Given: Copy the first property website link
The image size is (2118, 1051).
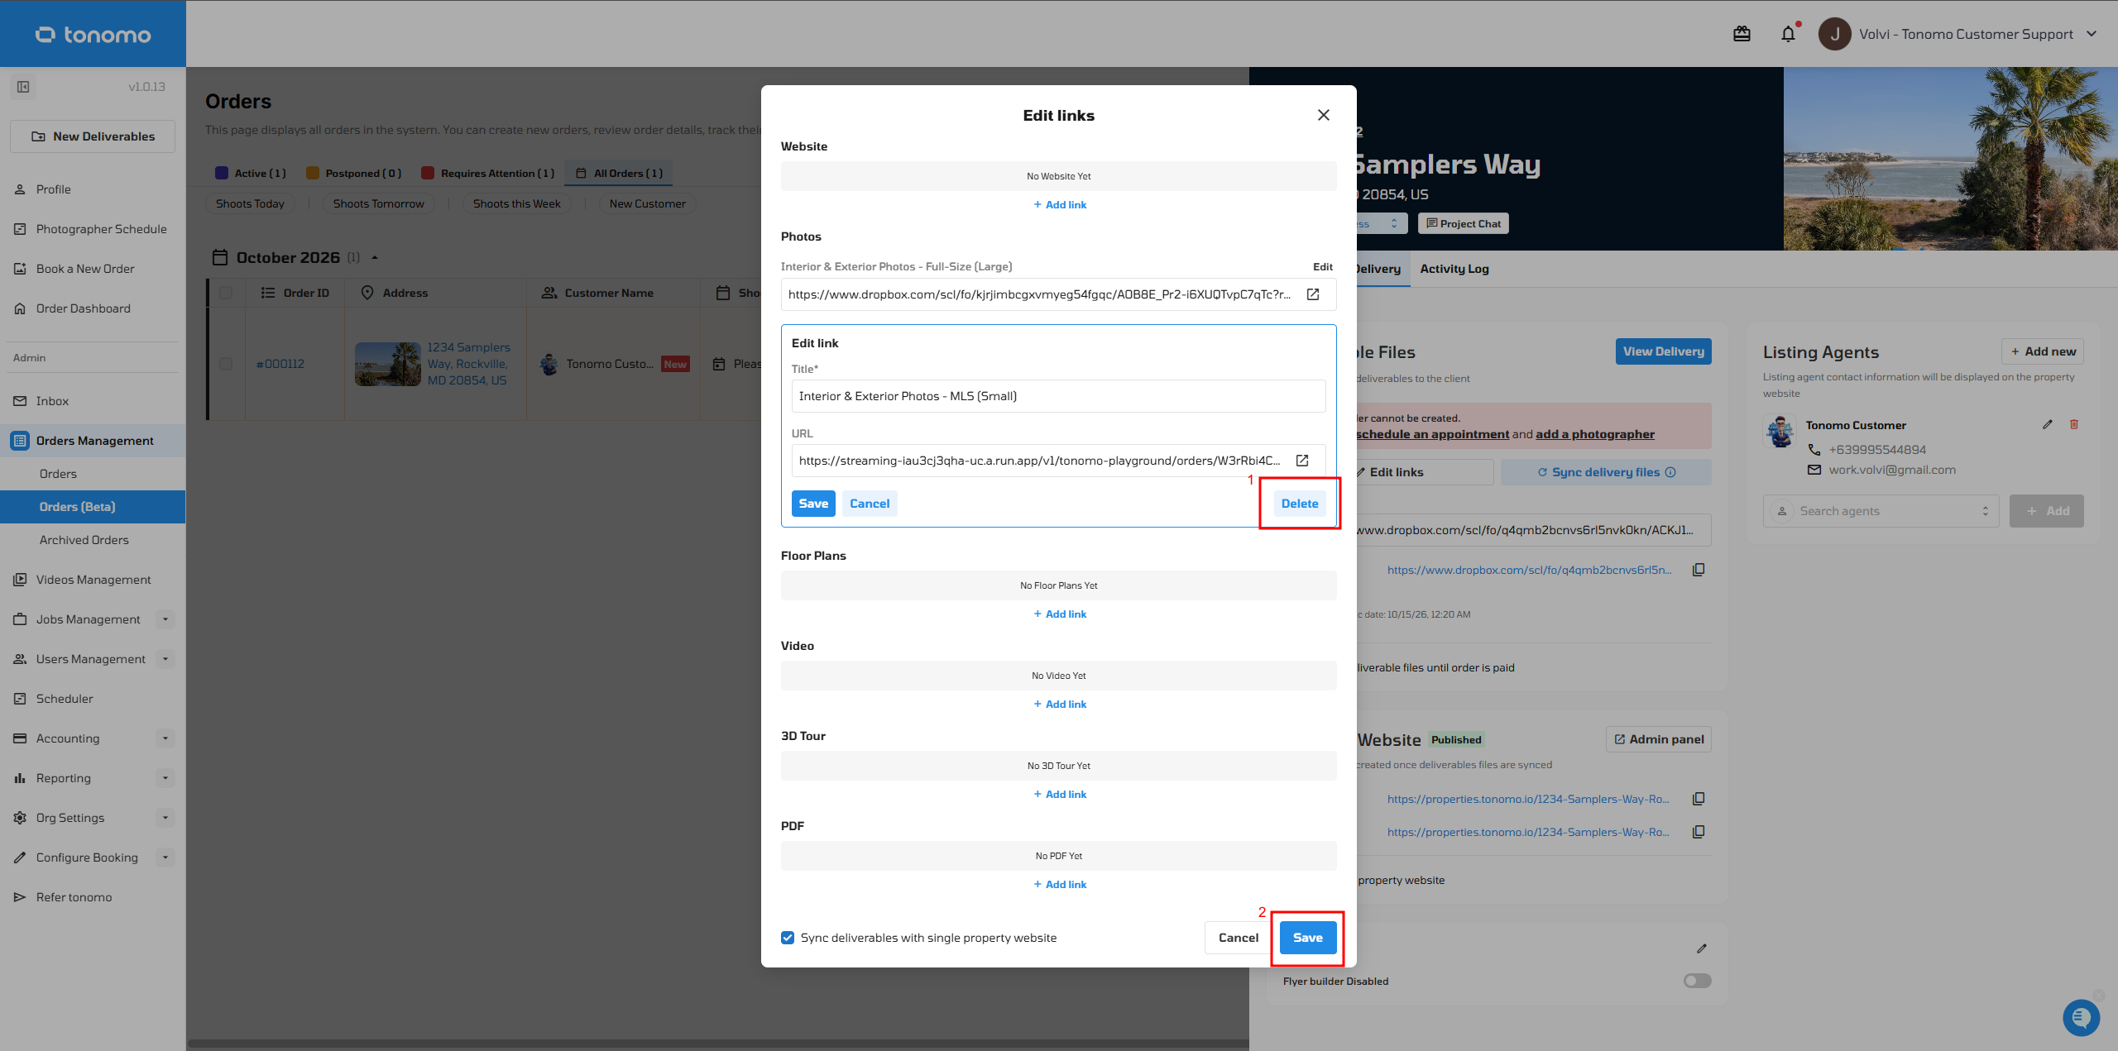Looking at the screenshot, I should [x=1699, y=799].
